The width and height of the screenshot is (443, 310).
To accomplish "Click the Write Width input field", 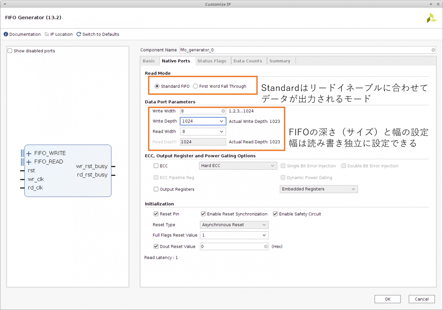I will [200, 111].
